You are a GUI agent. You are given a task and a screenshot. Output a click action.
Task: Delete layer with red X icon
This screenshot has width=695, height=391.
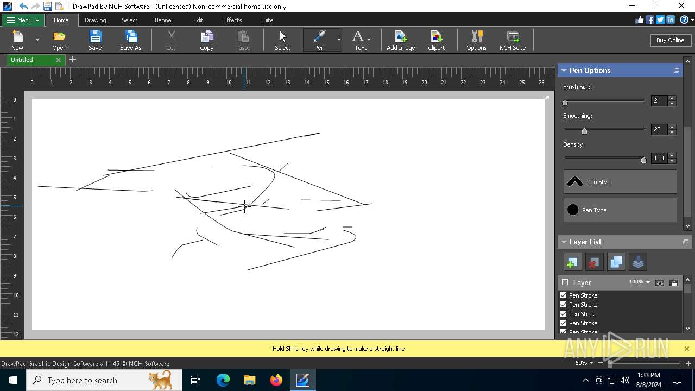594,262
